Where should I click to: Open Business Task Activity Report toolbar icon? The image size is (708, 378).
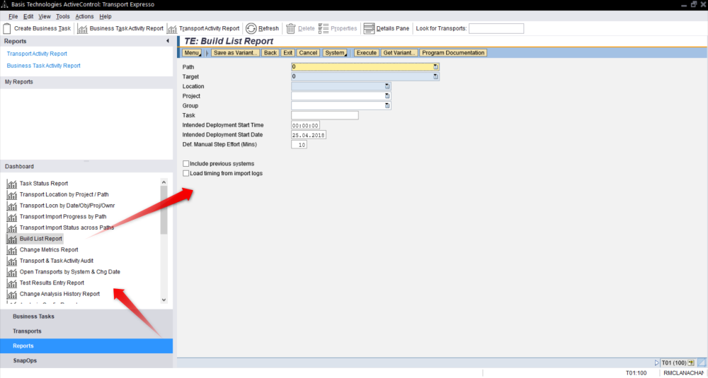(82, 29)
